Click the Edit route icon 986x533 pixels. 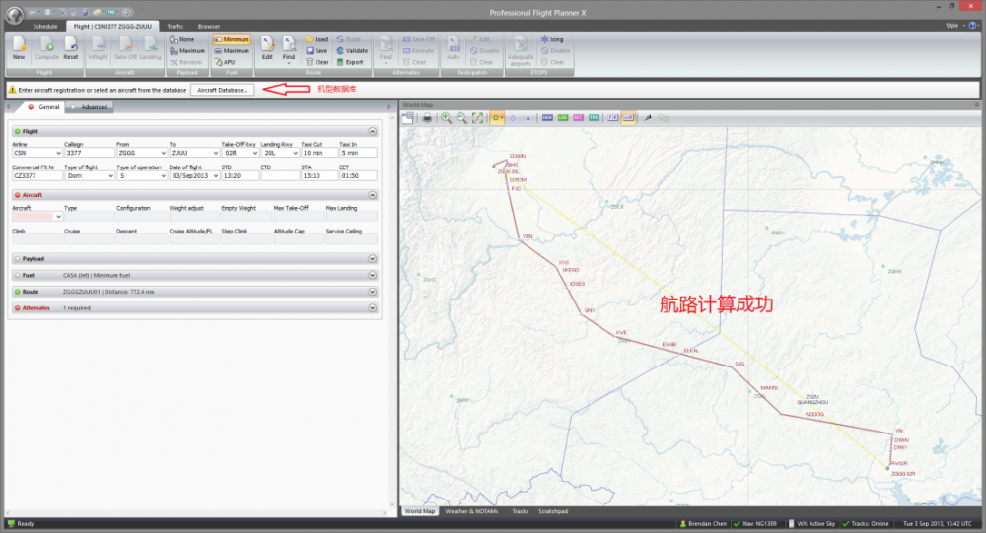(267, 48)
